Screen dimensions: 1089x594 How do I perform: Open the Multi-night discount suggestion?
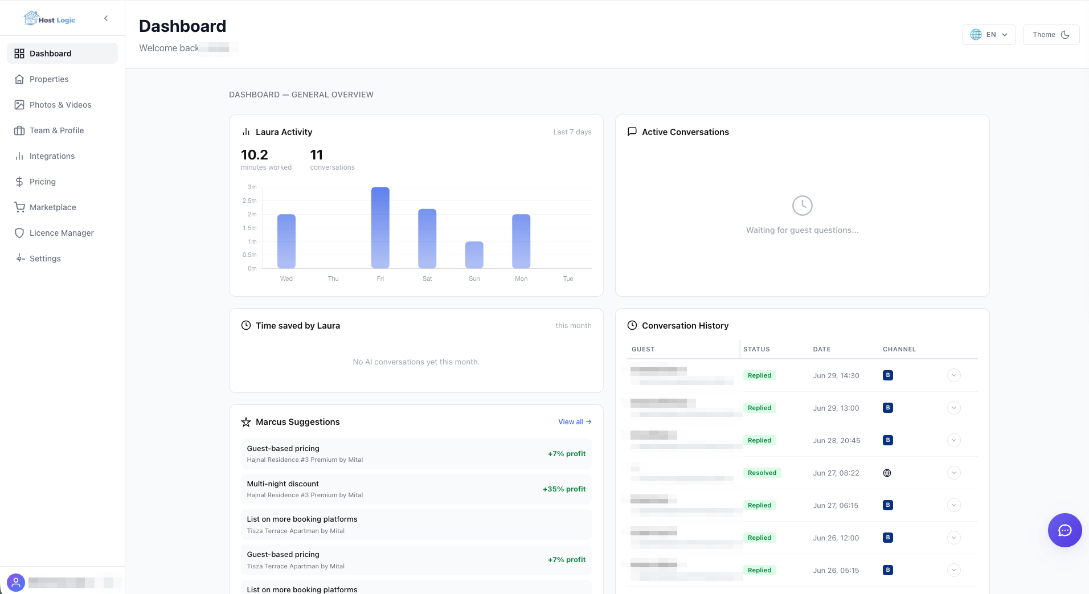[x=416, y=489]
